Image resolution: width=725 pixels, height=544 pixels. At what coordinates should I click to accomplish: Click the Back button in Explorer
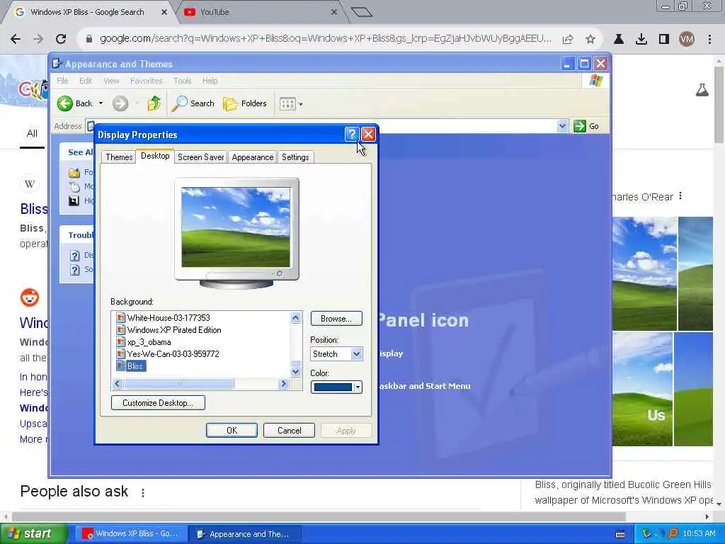click(75, 103)
